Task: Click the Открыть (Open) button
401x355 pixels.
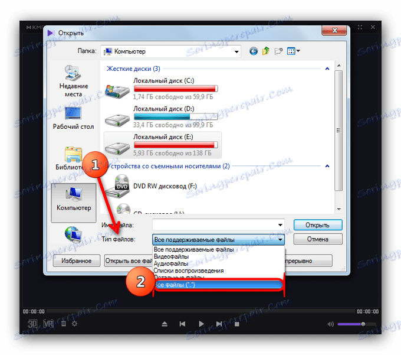Action: 318,225
